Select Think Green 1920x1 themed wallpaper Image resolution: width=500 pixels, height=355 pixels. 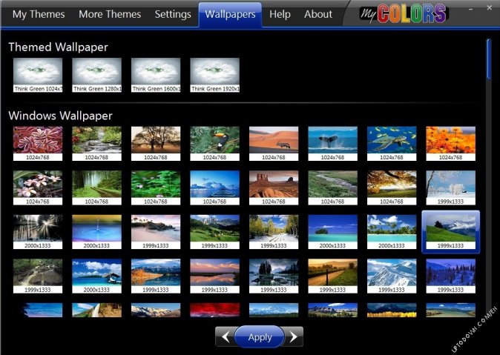215,74
